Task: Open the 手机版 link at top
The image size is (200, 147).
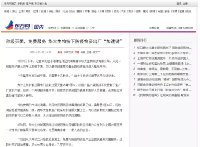Action: [x=21, y=3]
